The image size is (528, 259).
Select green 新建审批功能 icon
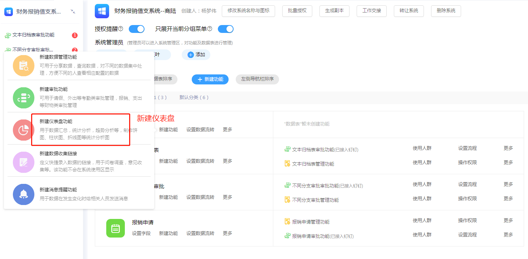24,98
